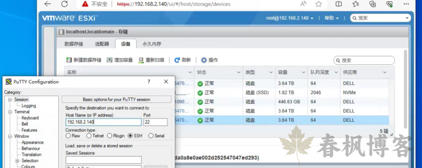Open 状态 column dropdown arrow
The height and width of the screenshot is (168, 422).
(239, 72)
